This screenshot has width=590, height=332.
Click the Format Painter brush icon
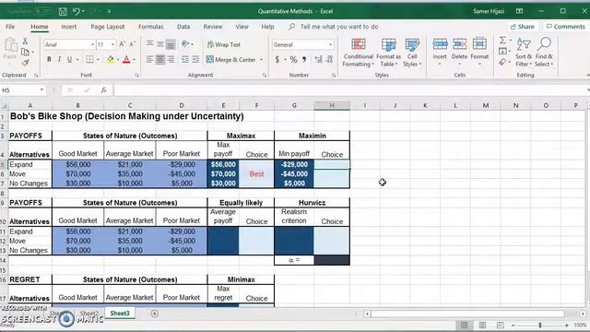25,63
